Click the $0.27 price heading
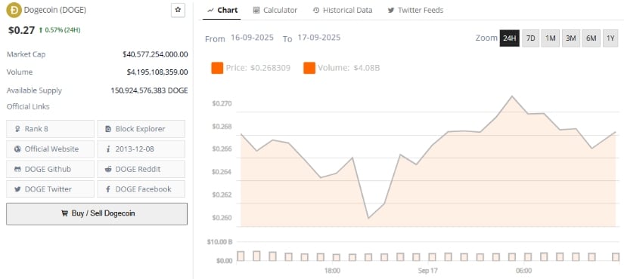Viewport: 624px width, 279px height. (x=21, y=30)
